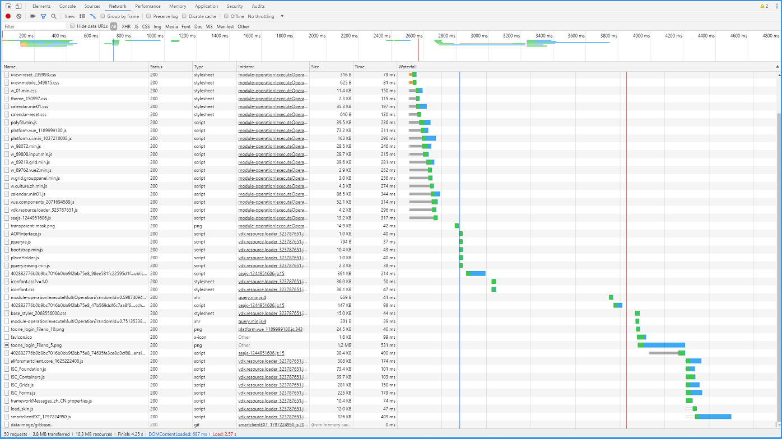Filter requests by WS
The image size is (782, 439).
click(210, 26)
